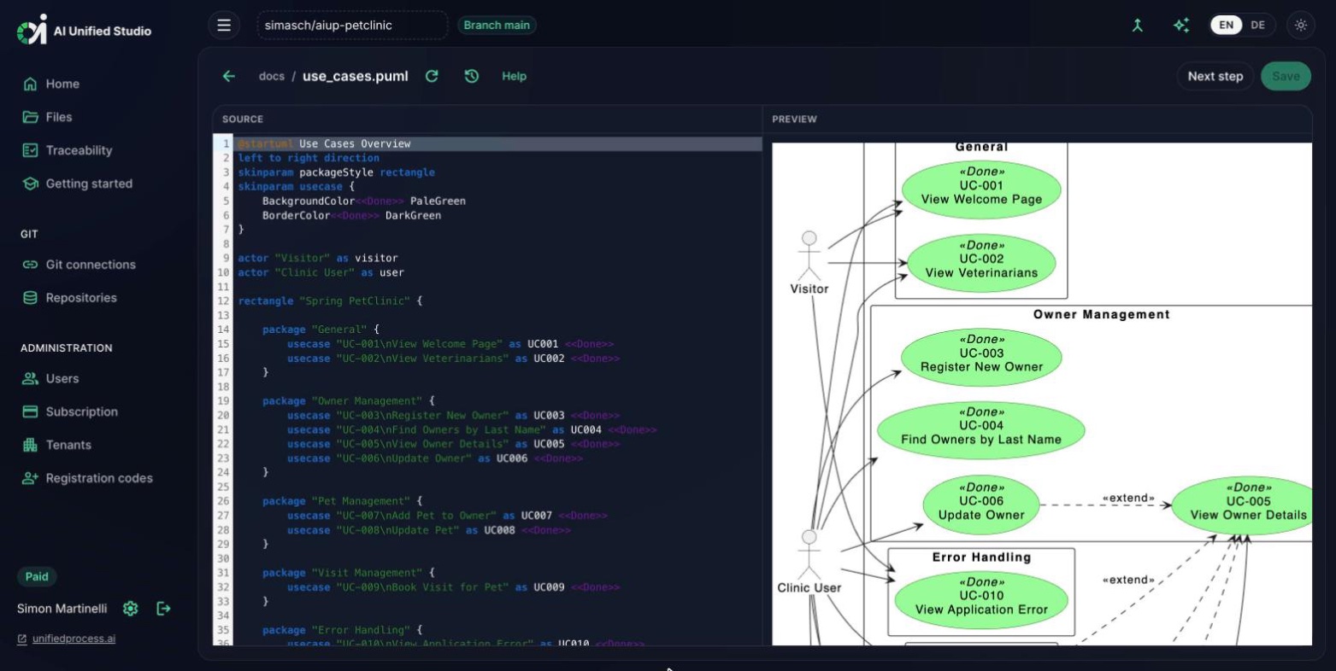Image resolution: width=1336 pixels, height=671 pixels.
Task: Go back using the left arrow icon
Action: point(229,76)
